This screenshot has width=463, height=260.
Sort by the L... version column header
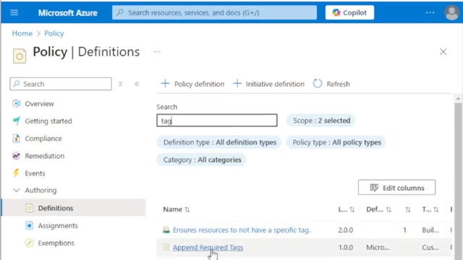346,209
